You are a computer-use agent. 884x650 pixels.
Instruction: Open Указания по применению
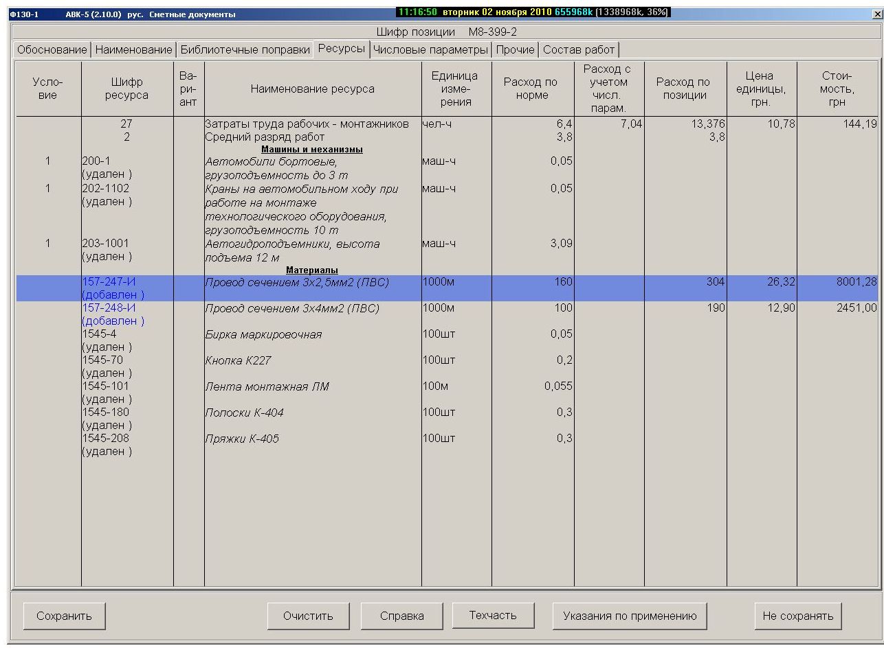click(629, 616)
